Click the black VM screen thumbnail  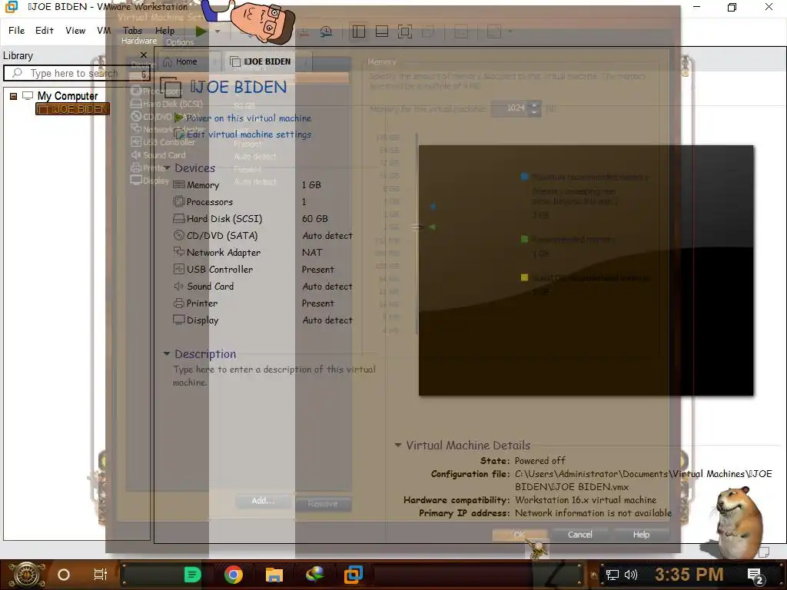(x=586, y=270)
